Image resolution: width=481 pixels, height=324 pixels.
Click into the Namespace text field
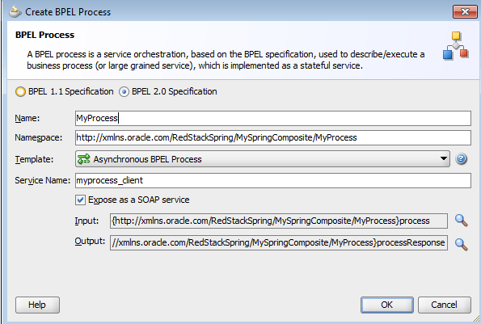point(273,137)
